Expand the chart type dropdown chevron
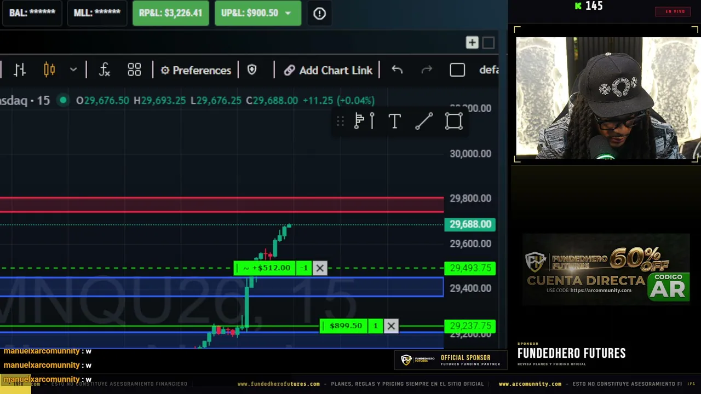The width and height of the screenshot is (701, 394). point(73,70)
